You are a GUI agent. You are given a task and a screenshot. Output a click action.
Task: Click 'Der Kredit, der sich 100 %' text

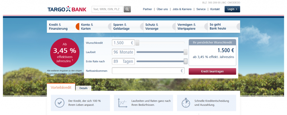84,101
